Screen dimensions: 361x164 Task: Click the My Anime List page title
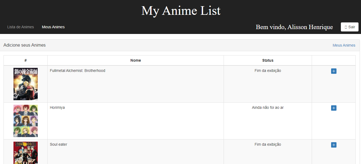[181, 11]
